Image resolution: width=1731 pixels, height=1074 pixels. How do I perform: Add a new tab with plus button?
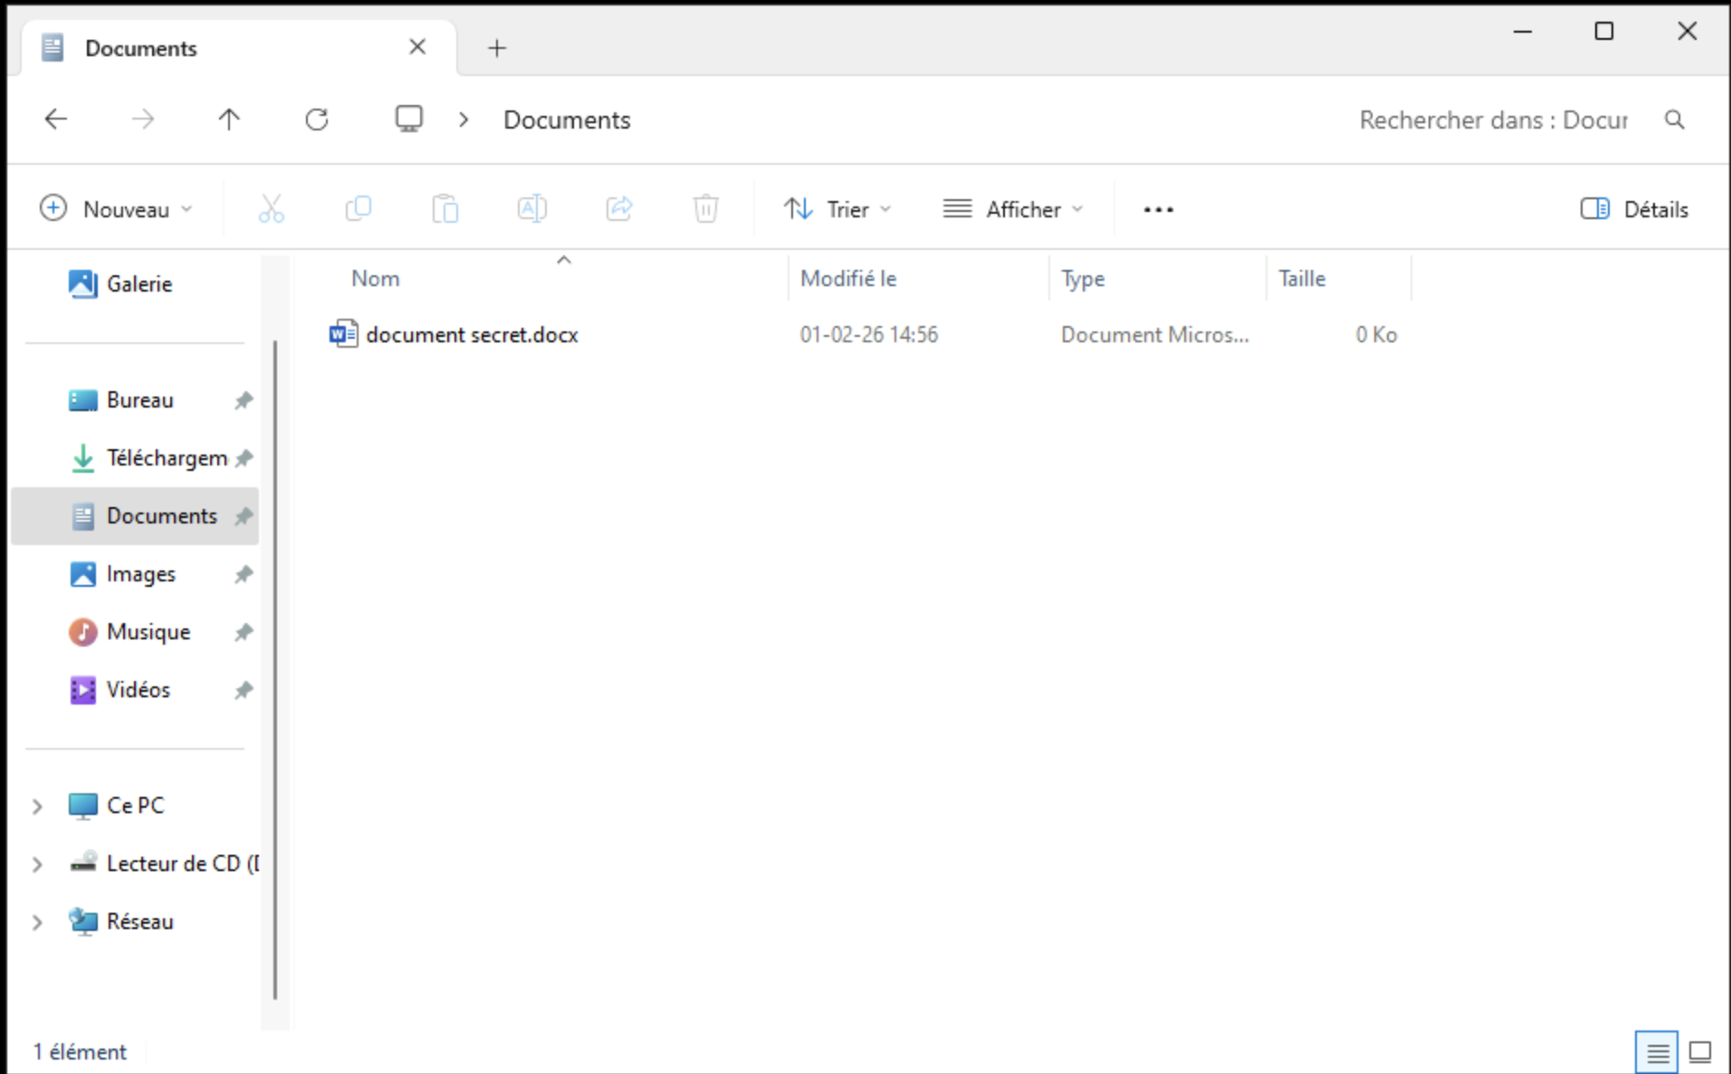[x=497, y=48]
